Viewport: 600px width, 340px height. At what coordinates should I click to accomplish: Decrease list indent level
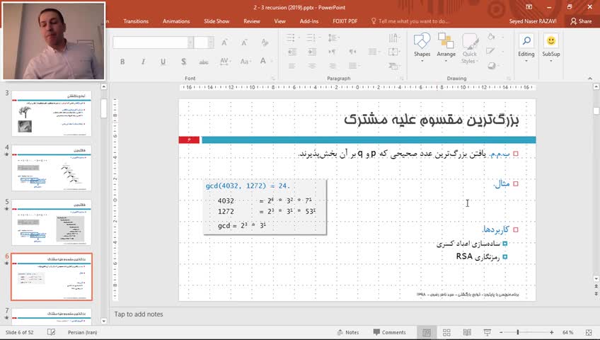pos(292,52)
